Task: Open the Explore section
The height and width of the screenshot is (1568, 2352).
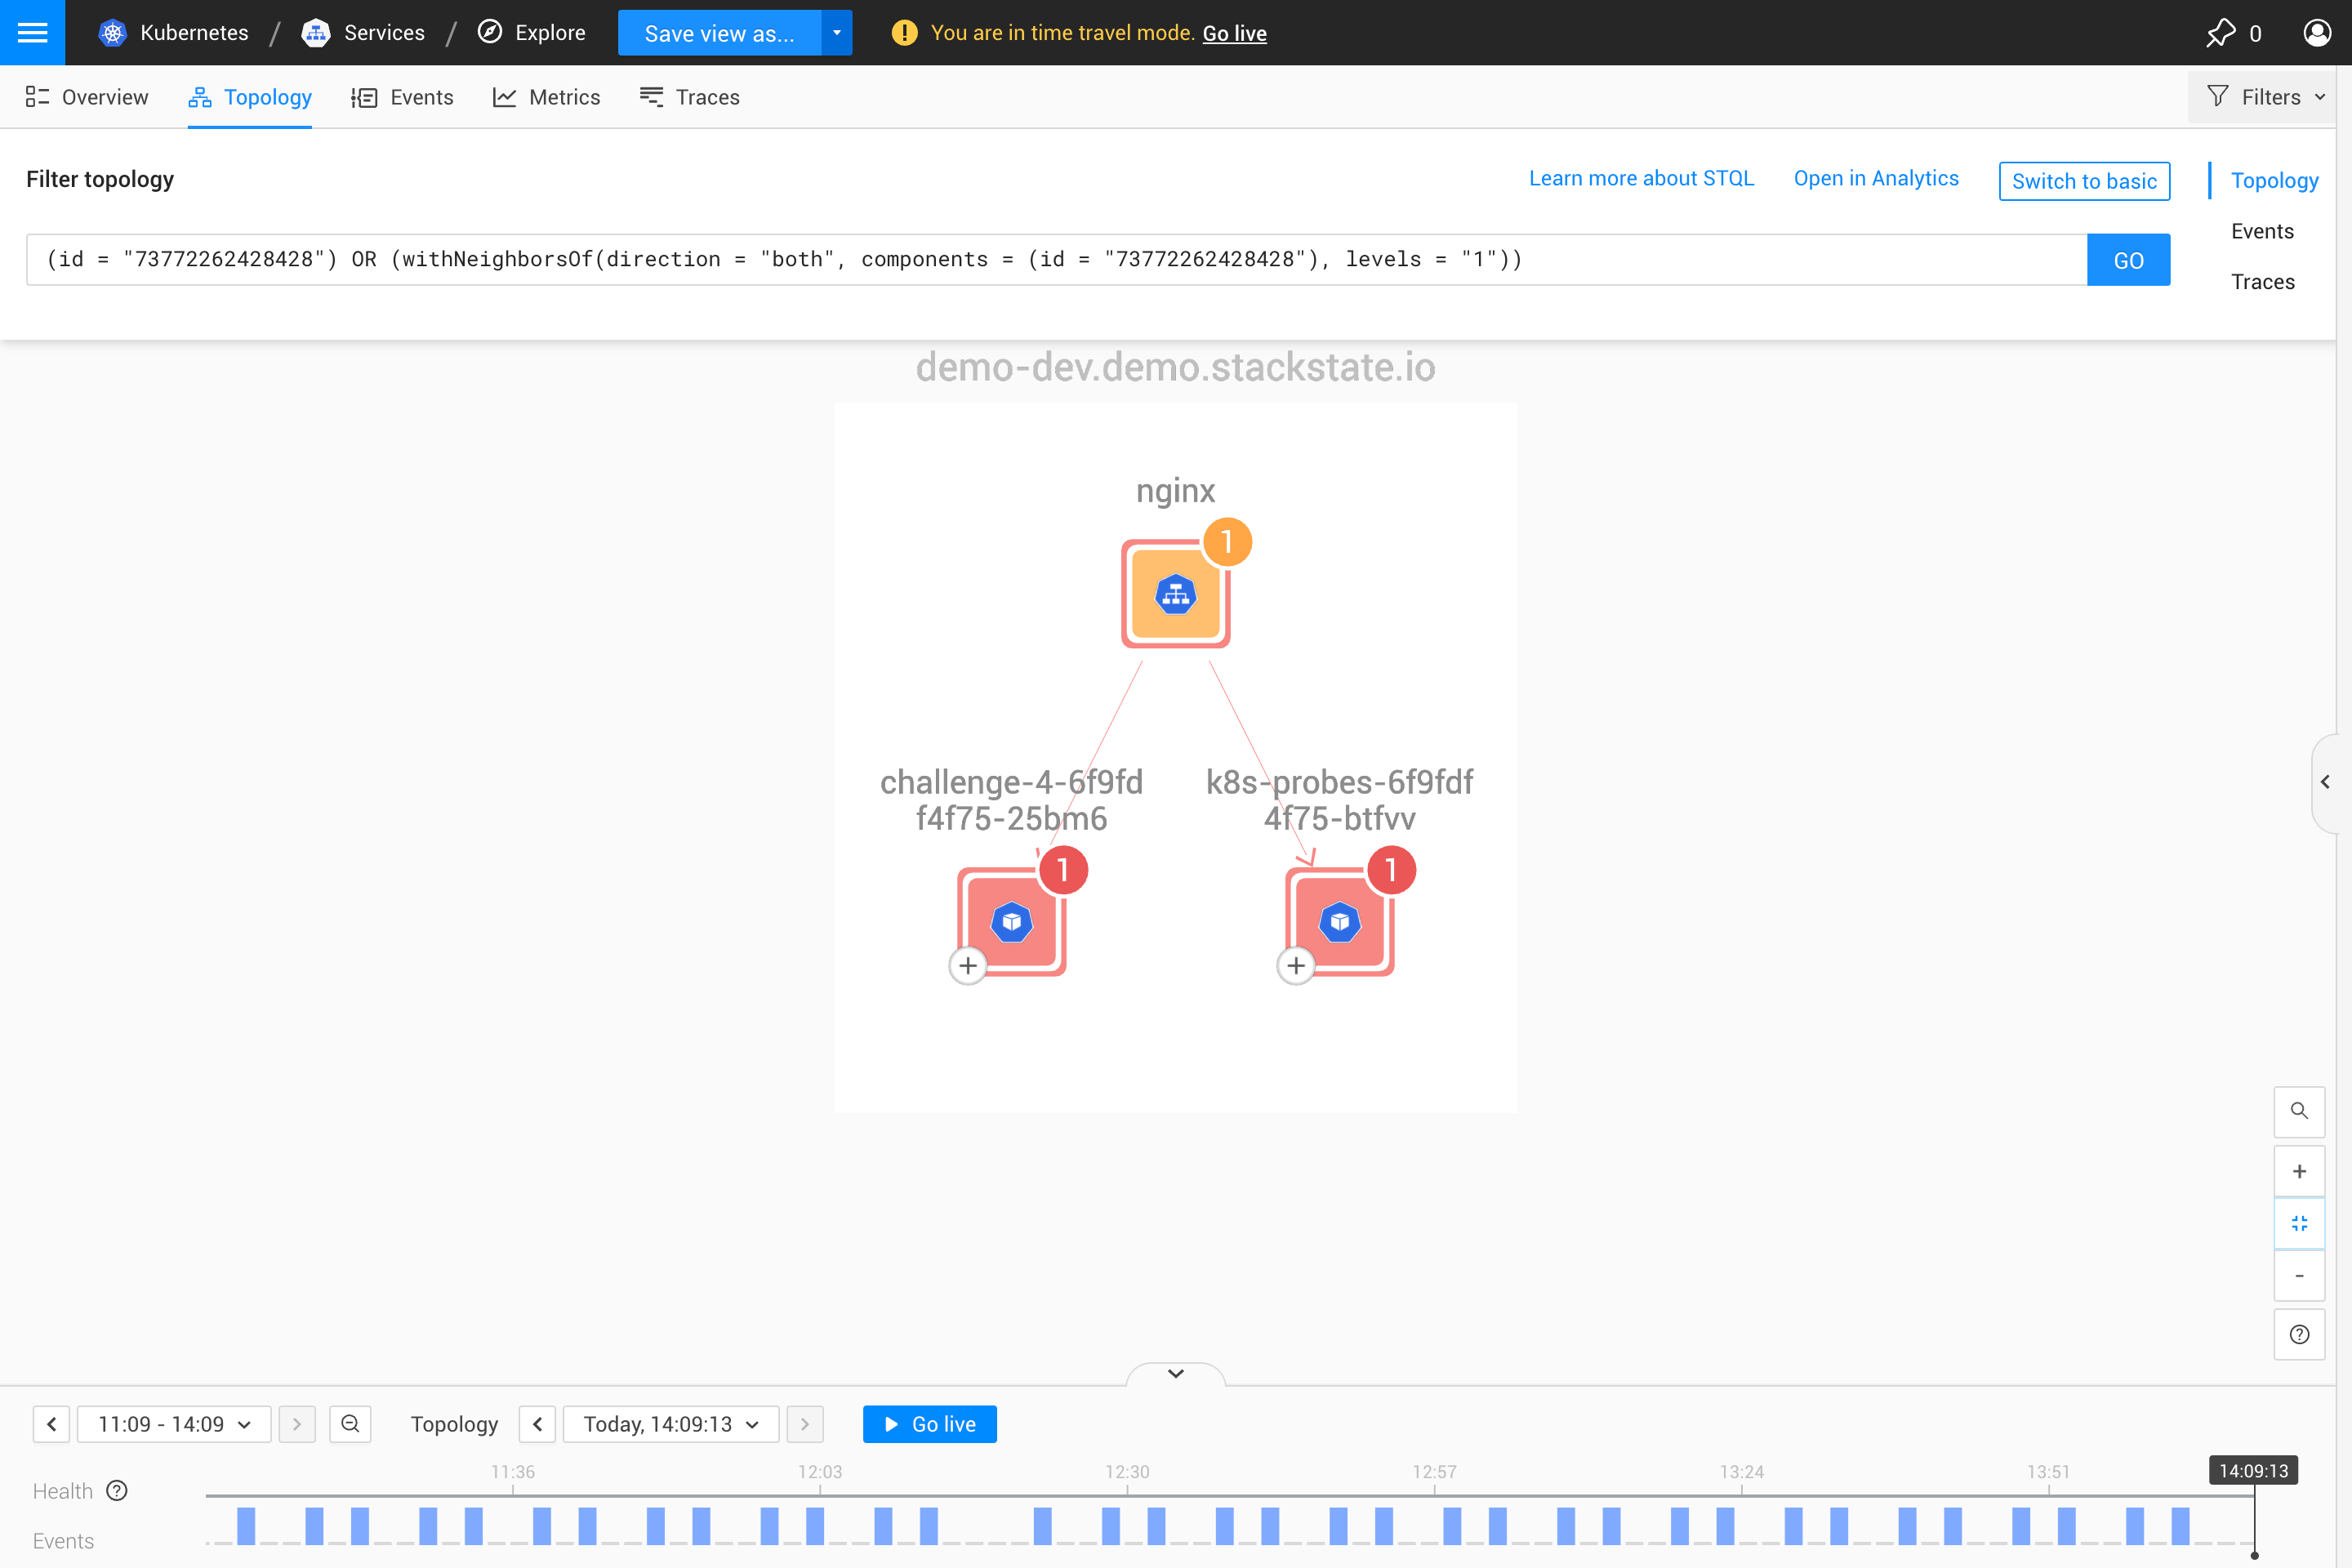Action: click(530, 32)
